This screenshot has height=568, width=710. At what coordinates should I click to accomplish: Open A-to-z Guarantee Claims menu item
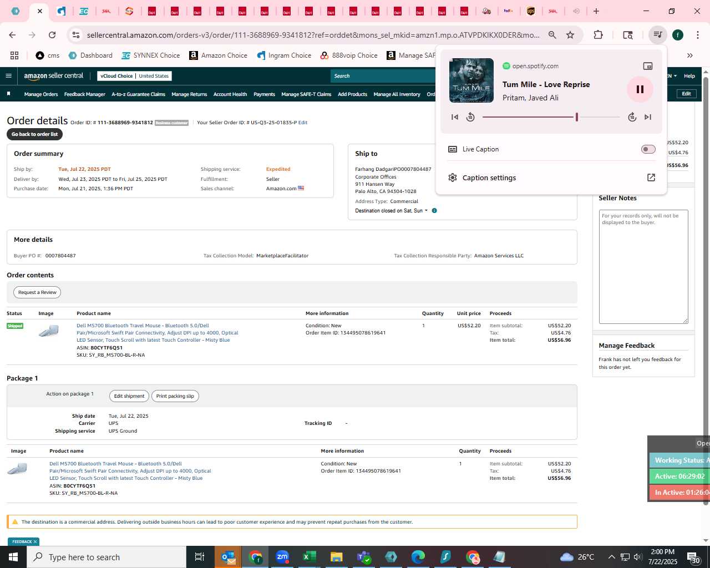[x=139, y=94]
